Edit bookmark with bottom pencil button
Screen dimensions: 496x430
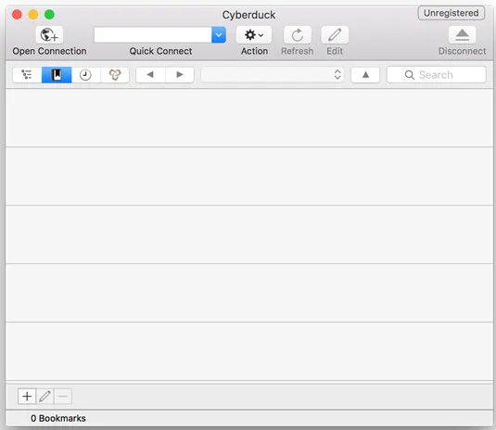click(x=45, y=396)
